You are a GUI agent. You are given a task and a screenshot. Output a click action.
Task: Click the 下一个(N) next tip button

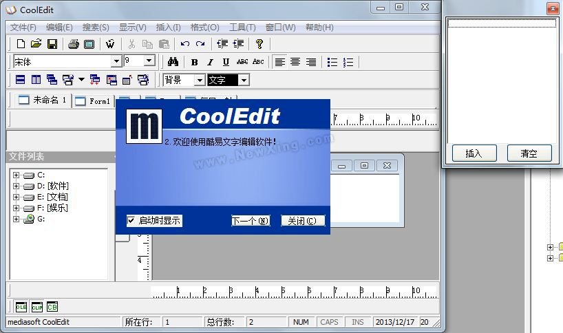click(x=251, y=221)
